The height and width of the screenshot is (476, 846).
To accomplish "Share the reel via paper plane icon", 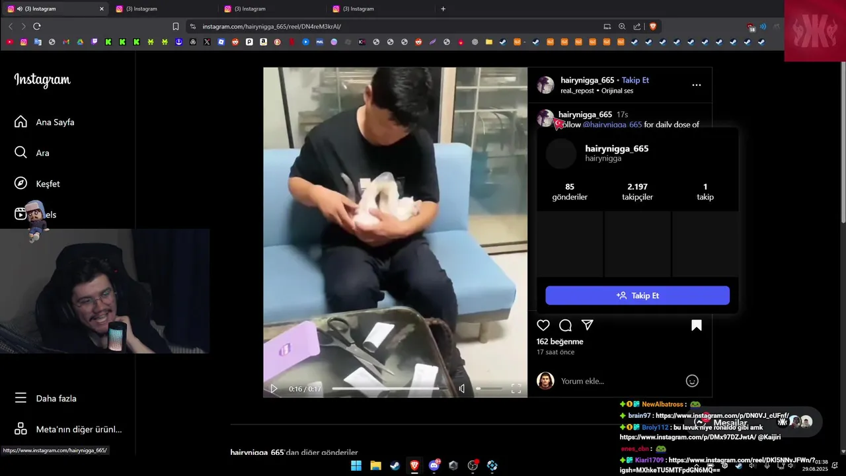I will tap(588, 325).
